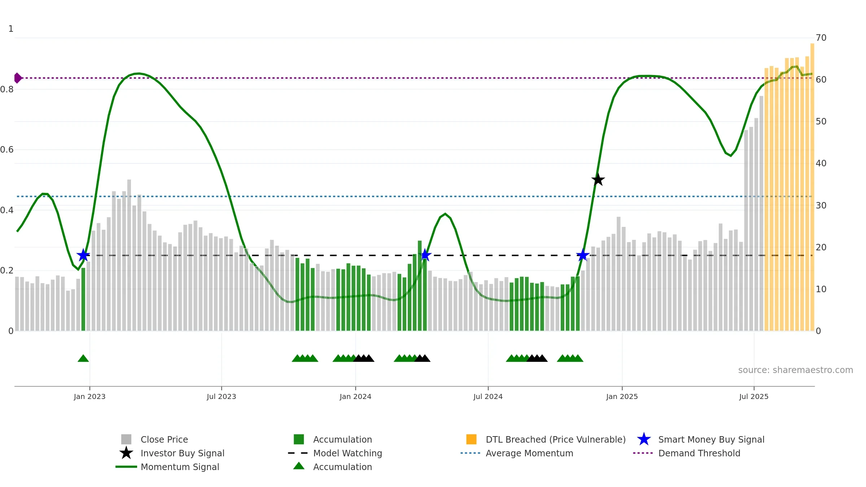Click the purple diamond Demand Threshold marker
Screen dimensions: 866x487
[18, 78]
